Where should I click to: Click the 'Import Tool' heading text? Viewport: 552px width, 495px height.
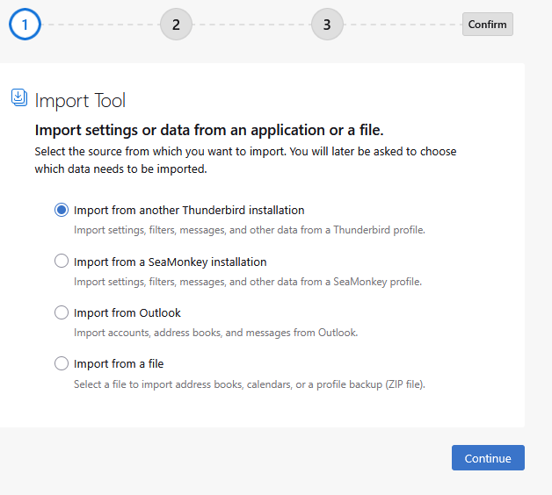(x=81, y=99)
